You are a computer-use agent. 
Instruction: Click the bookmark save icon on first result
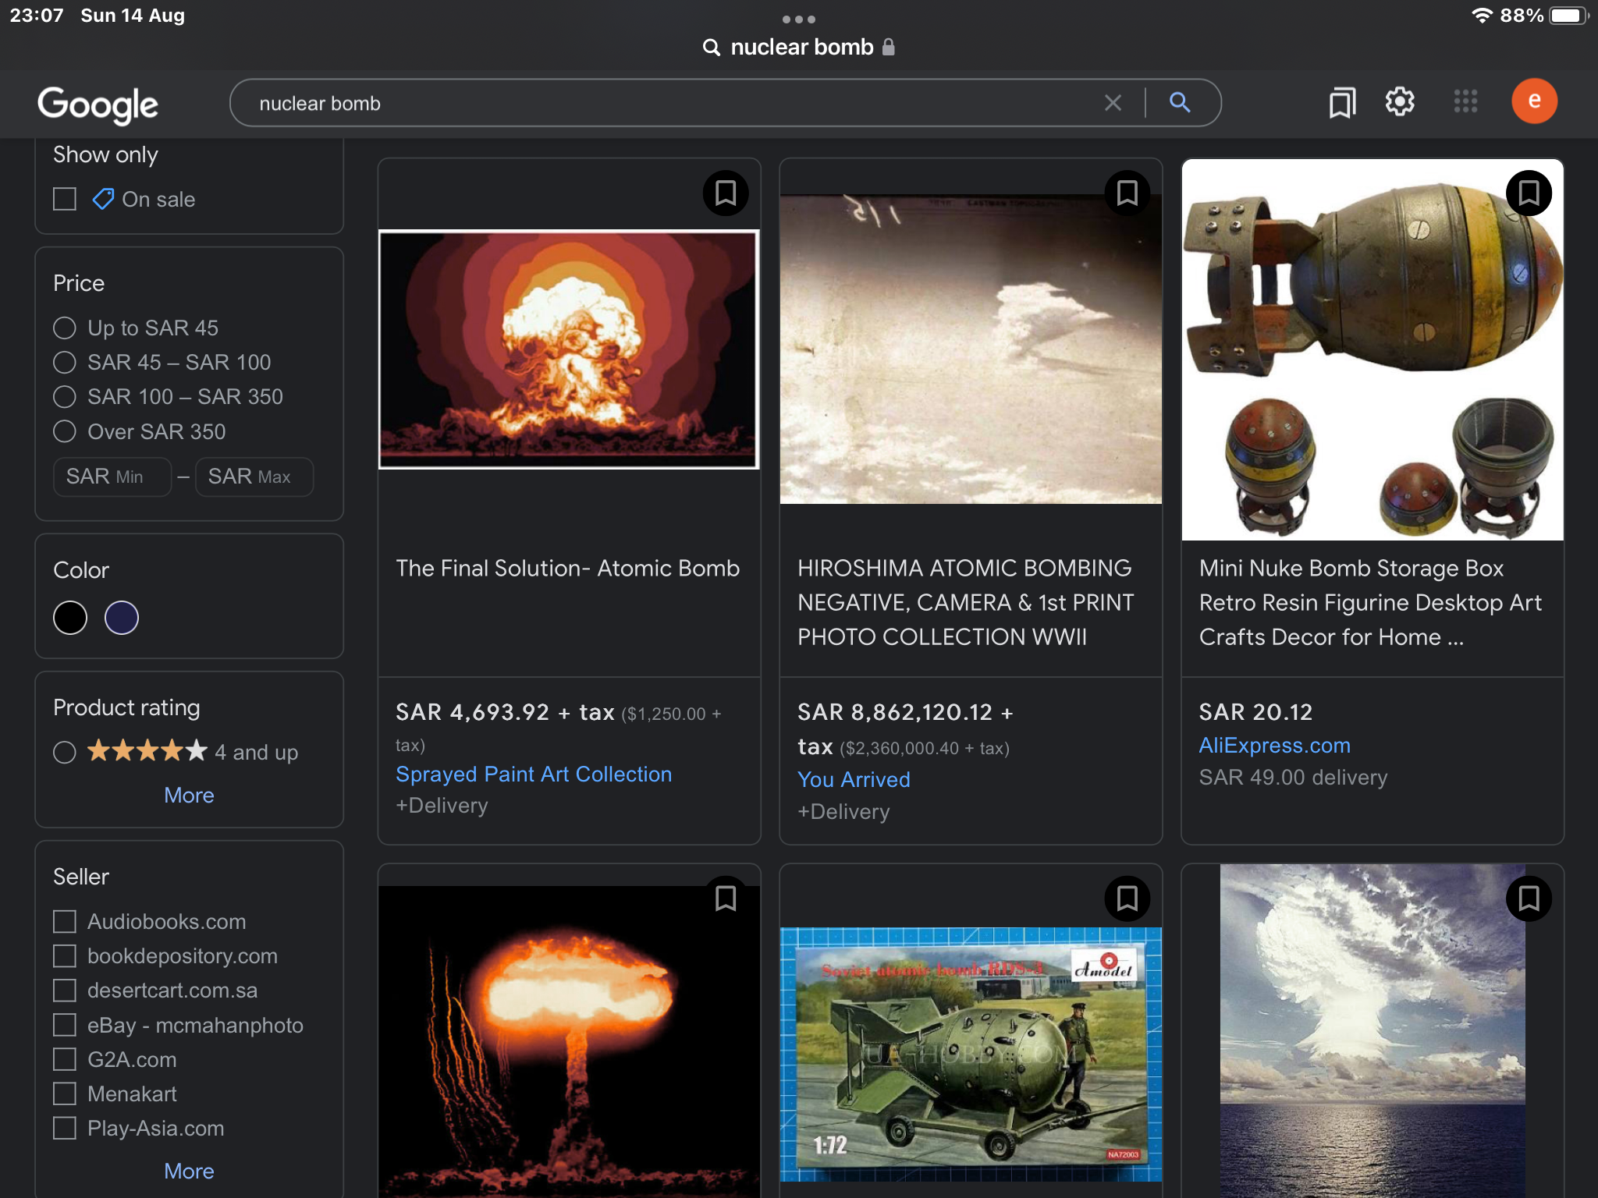726,193
